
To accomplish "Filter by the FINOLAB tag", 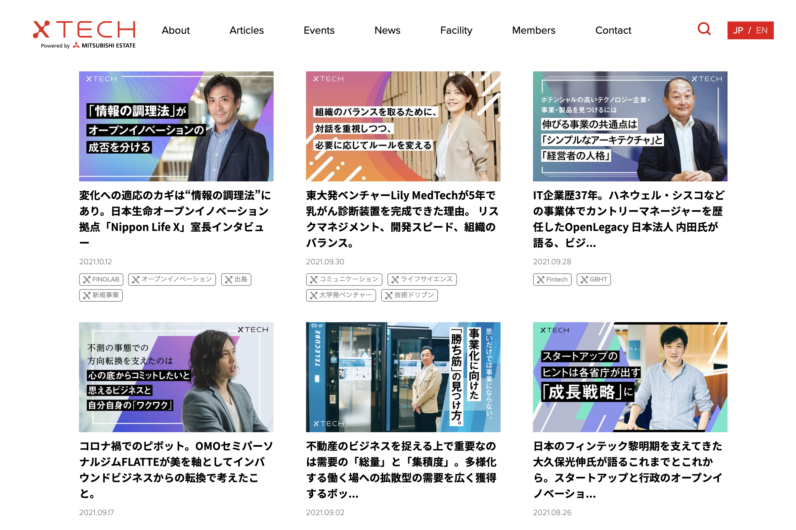I will point(101,280).
